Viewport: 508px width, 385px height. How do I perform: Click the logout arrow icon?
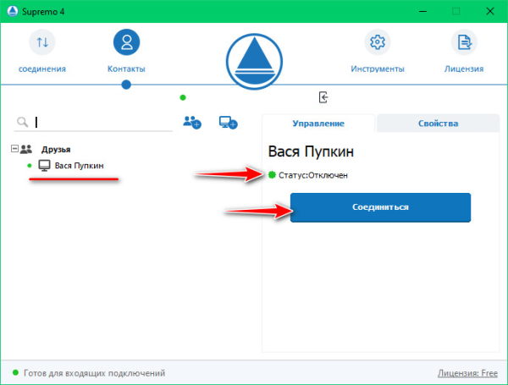[x=323, y=97]
